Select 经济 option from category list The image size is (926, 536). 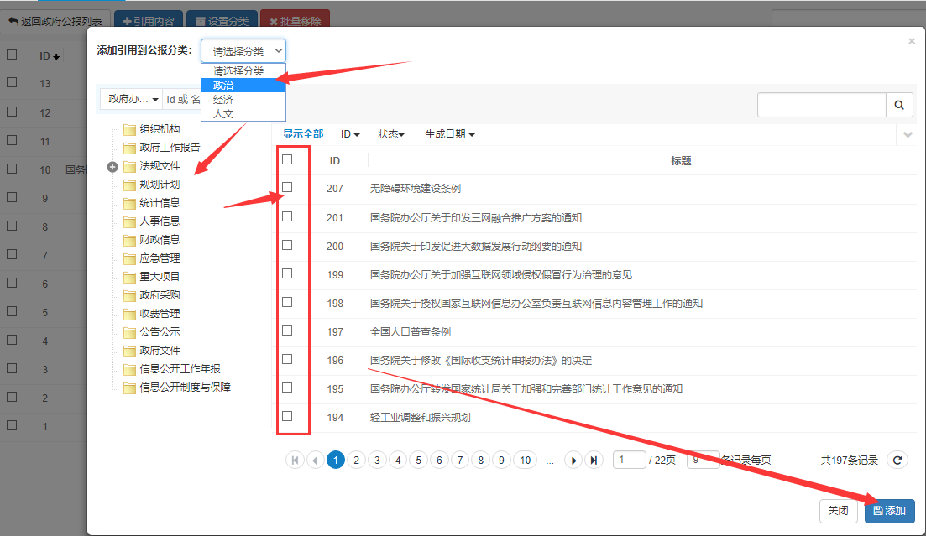point(223,100)
